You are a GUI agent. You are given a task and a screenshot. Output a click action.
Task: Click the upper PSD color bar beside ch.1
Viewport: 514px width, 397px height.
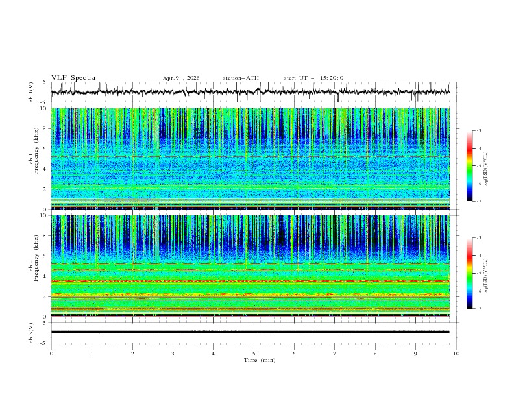[469, 166]
